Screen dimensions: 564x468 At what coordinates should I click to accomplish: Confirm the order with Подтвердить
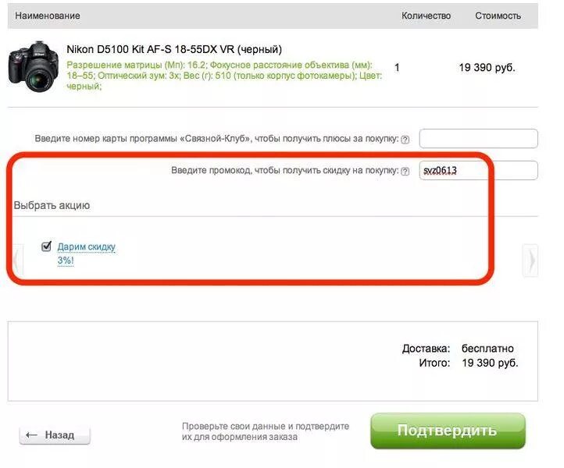coord(448,431)
